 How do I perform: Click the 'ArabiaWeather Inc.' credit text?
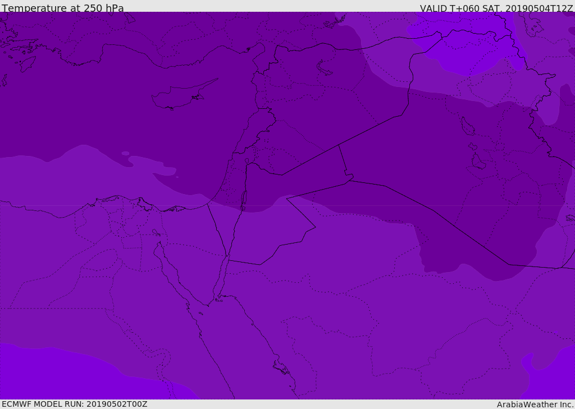(536, 405)
